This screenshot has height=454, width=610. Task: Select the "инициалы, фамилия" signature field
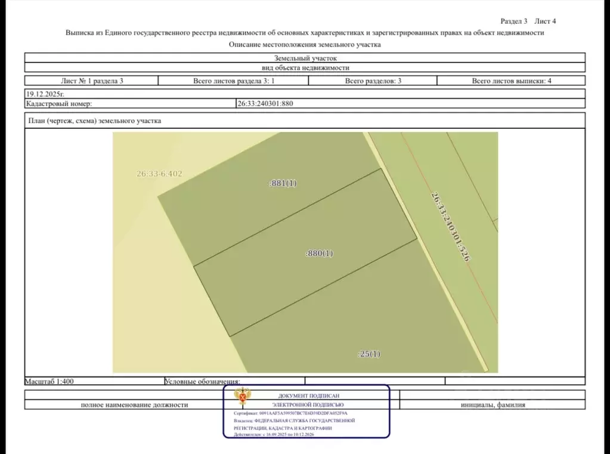[493, 404]
